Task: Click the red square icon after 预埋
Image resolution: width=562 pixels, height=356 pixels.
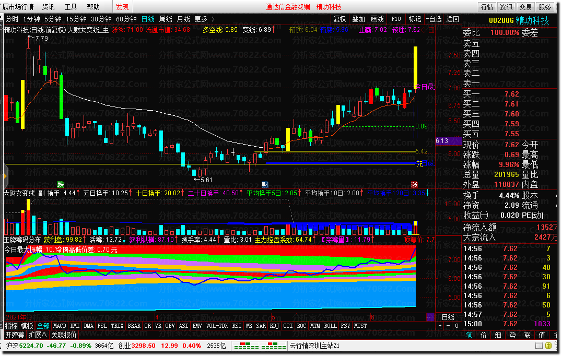Action: [431, 30]
